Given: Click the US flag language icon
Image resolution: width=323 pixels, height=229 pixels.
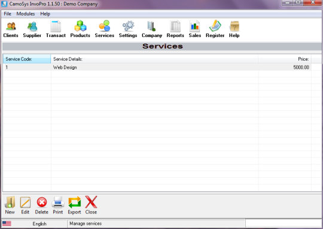Looking at the screenshot, I should pos(7,224).
